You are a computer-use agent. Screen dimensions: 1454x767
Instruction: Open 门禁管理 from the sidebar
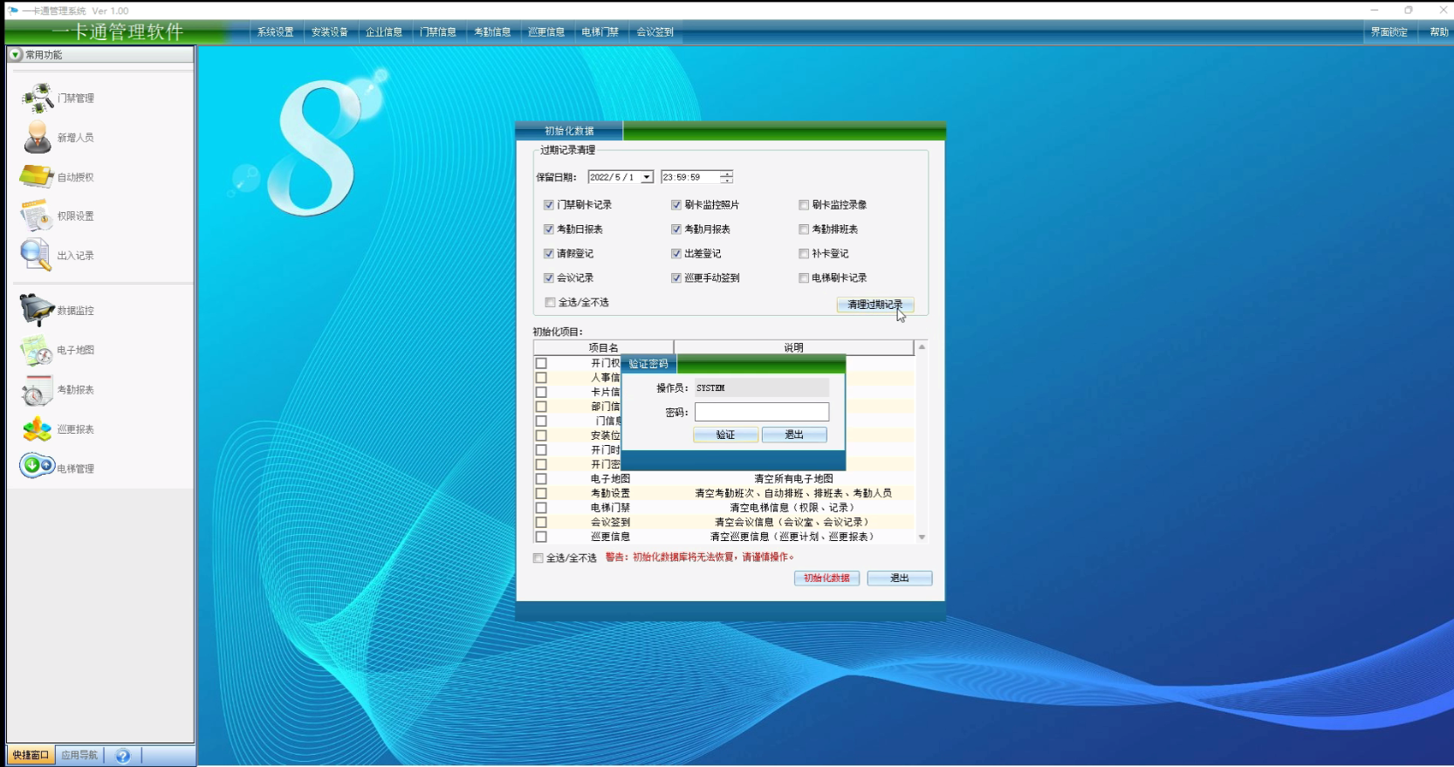click(38, 98)
